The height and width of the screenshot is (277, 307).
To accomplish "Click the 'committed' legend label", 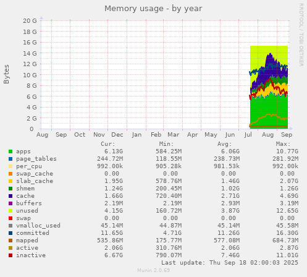I will point(33,233).
